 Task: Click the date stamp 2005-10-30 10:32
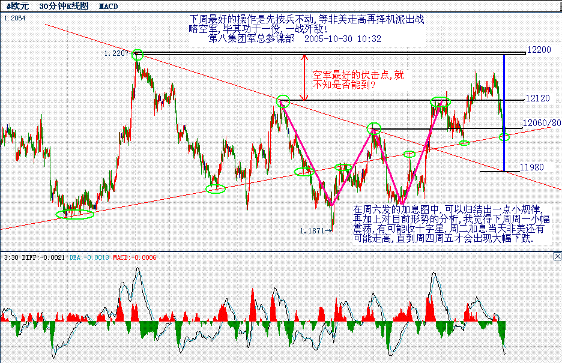point(343,38)
